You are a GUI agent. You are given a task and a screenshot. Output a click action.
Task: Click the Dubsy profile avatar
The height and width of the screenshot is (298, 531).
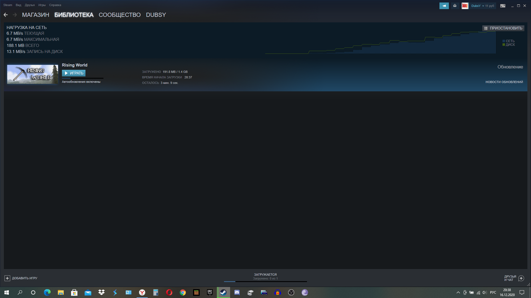pos(465,6)
